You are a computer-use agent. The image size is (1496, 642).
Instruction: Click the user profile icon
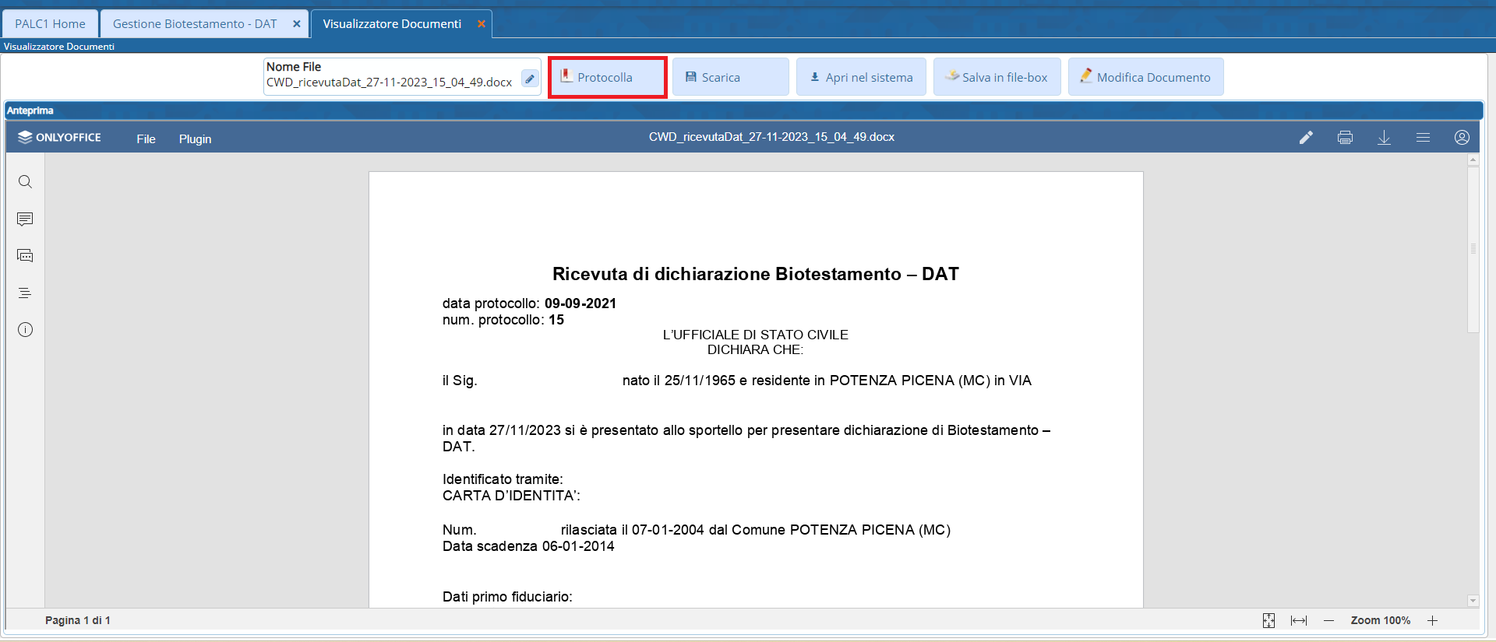coord(1462,138)
